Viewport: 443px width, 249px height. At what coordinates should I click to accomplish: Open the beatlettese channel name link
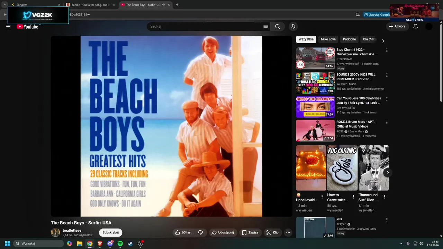[72, 230]
